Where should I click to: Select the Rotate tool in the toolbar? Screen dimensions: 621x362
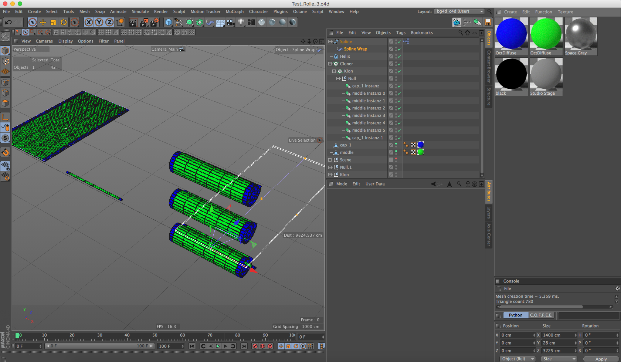tap(64, 23)
